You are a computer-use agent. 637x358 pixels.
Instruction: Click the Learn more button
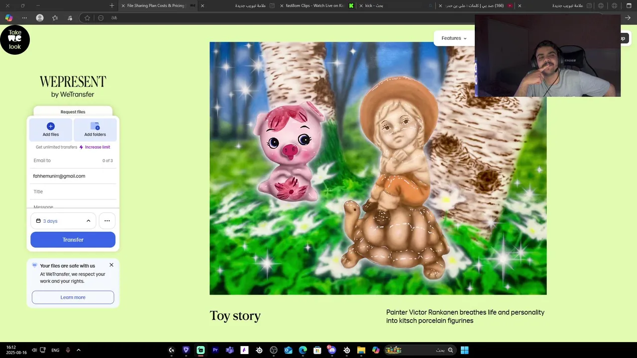(73, 297)
